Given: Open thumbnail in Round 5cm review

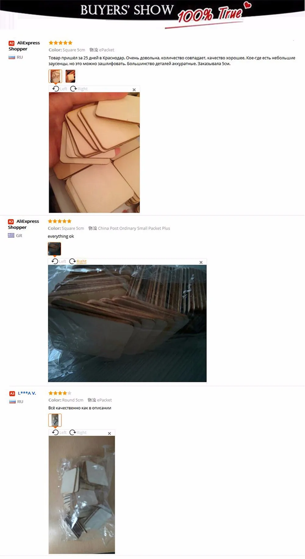Looking at the screenshot, I should (x=55, y=420).
